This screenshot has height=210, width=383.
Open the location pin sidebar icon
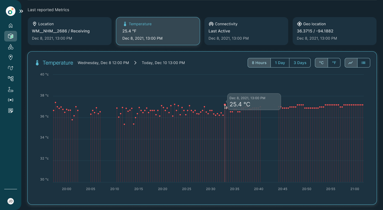[x=11, y=57]
